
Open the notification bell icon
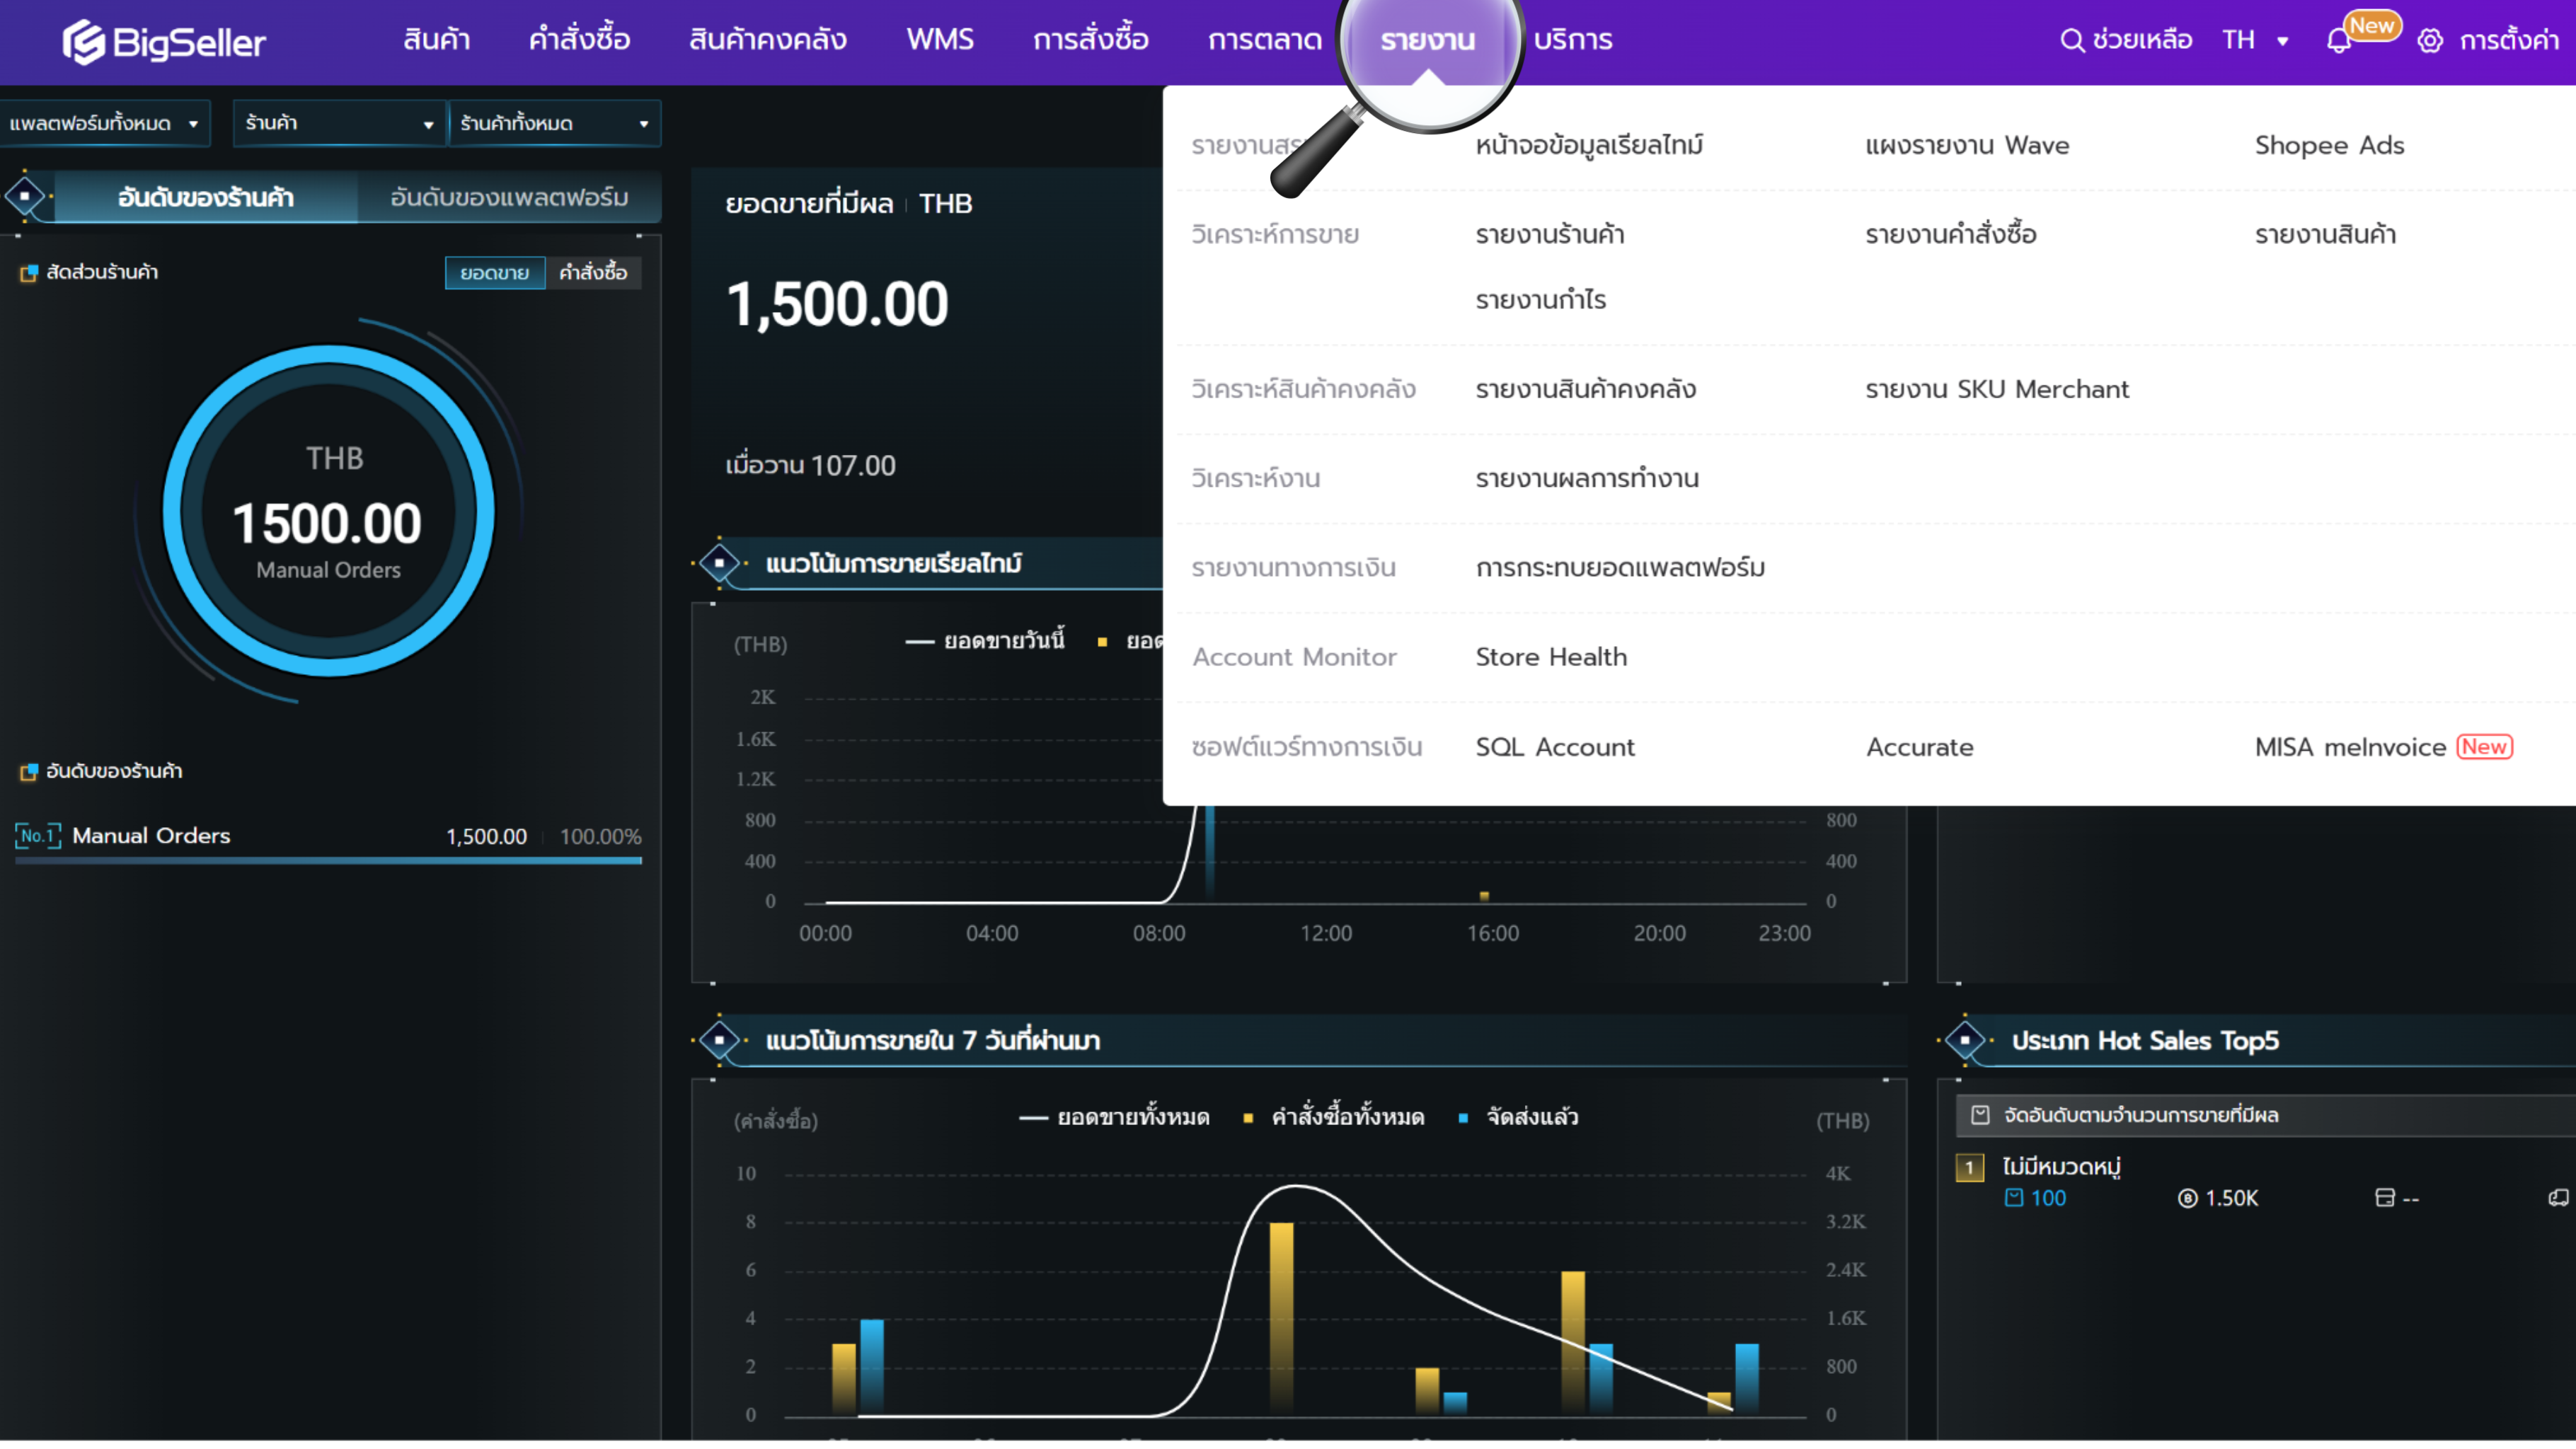[x=2338, y=42]
